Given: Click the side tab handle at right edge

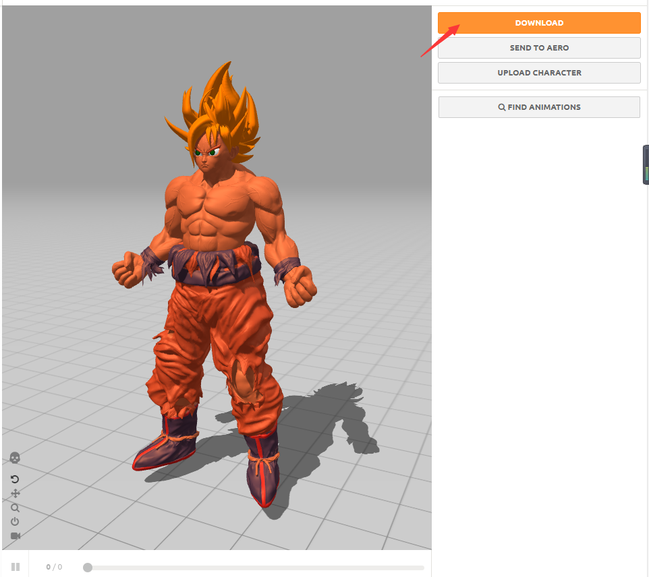Looking at the screenshot, I should [646, 164].
